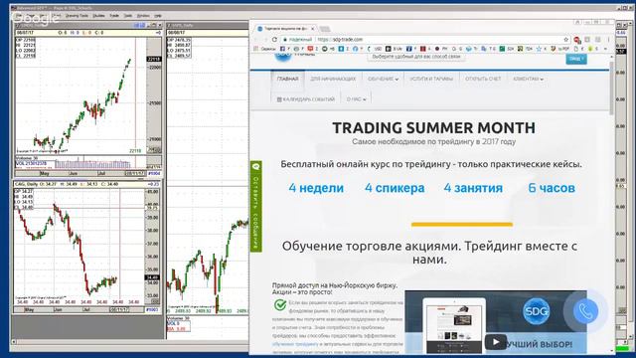The height and width of the screenshot is (358, 636).
Task: Click the blue phone call-back icon
Action: pos(585,311)
